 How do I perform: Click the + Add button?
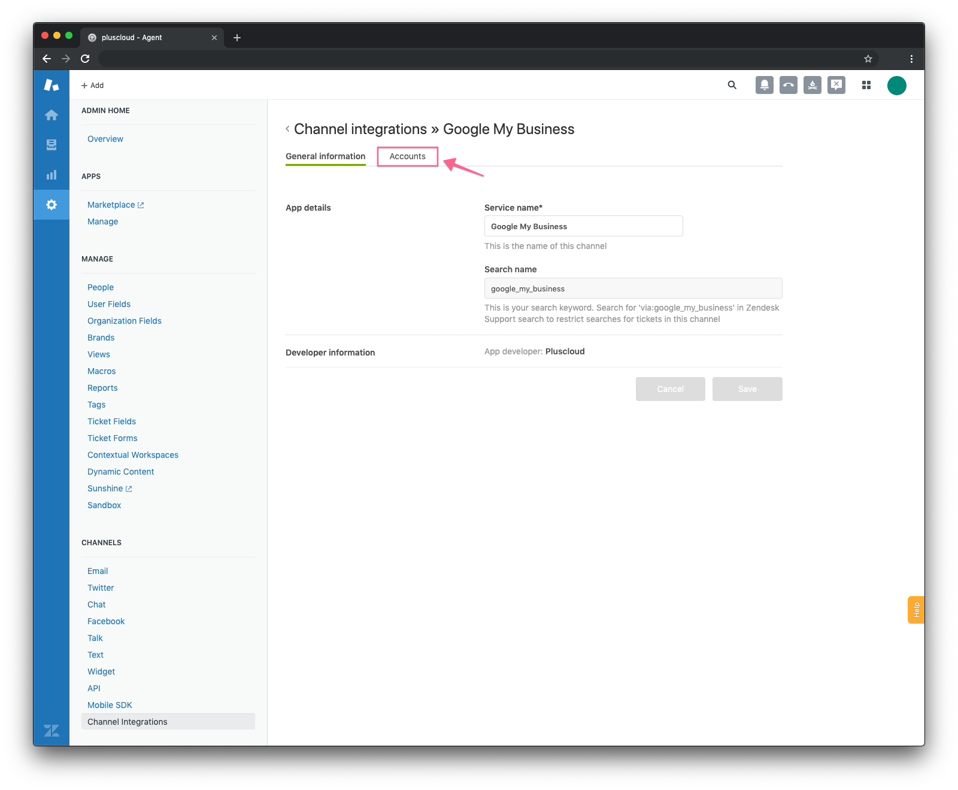point(93,86)
